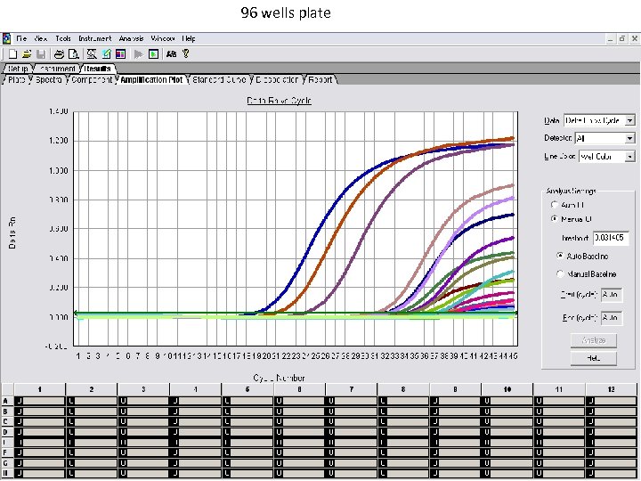The image size is (641, 481).
Task: Click the grayed-out play arrow icon
Action: pos(139,54)
